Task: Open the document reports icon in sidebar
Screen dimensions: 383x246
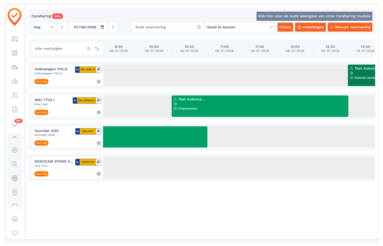Action: [x=15, y=109]
